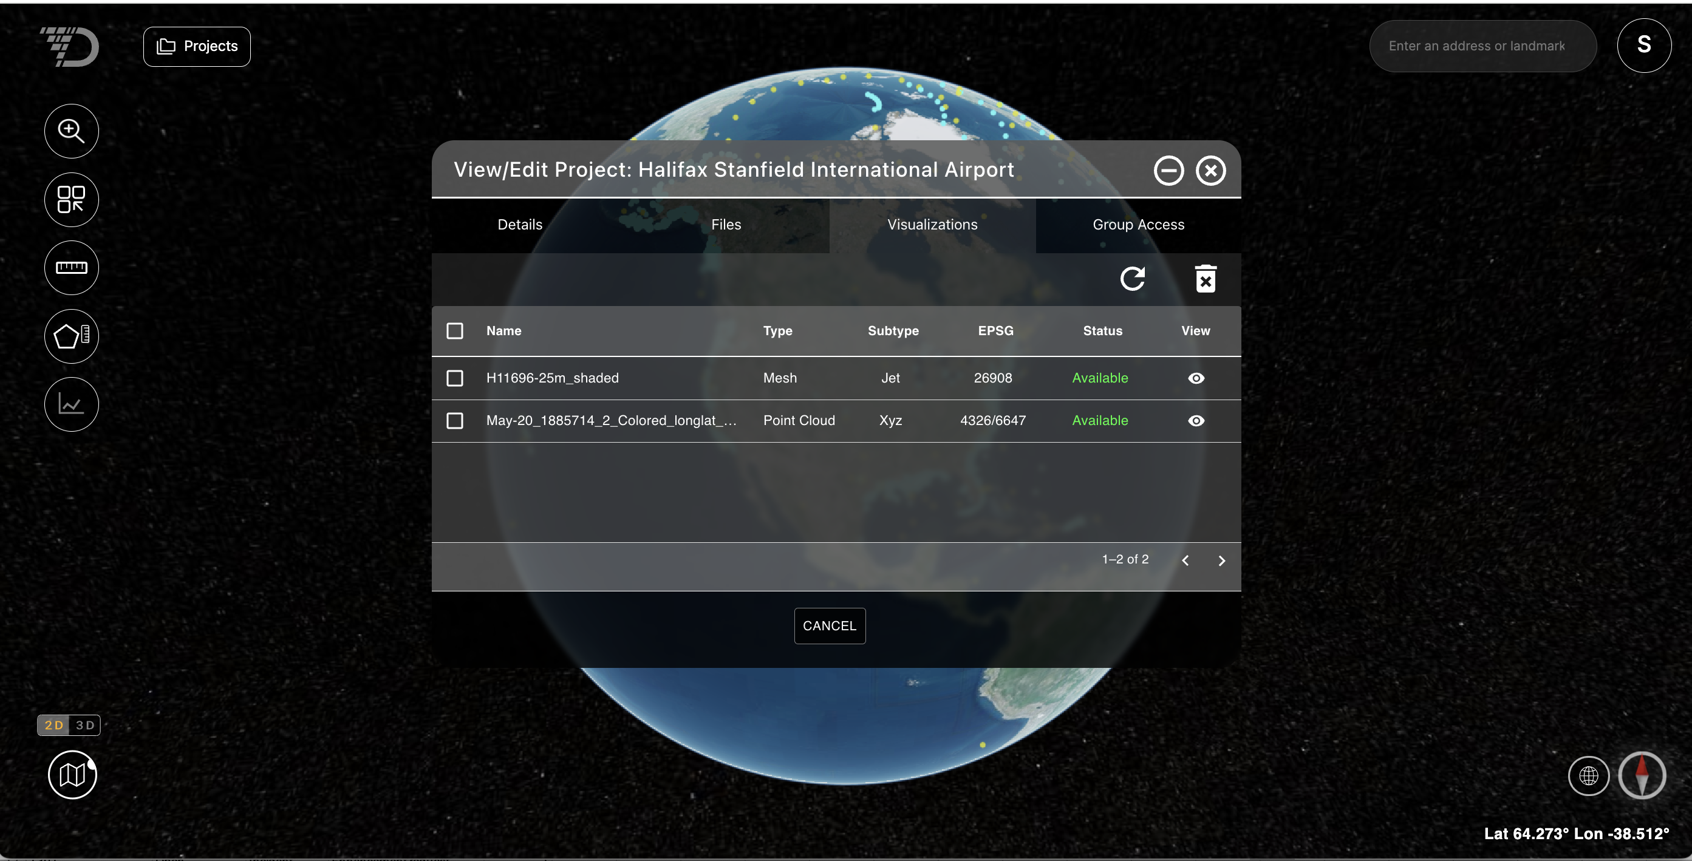Click the View column header
The width and height of the screenshot is (1692, 861).
click(x=1195, y=331)
